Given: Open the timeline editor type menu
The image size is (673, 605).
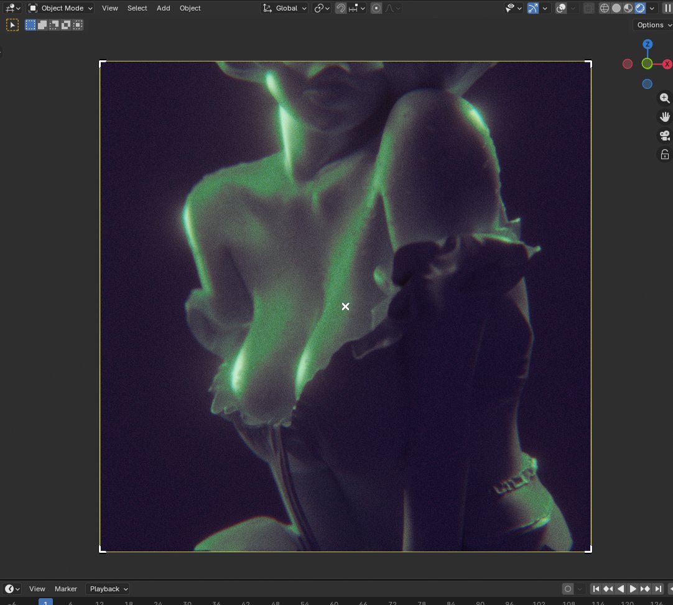Looking at the screenshot, I should (12, 589).
